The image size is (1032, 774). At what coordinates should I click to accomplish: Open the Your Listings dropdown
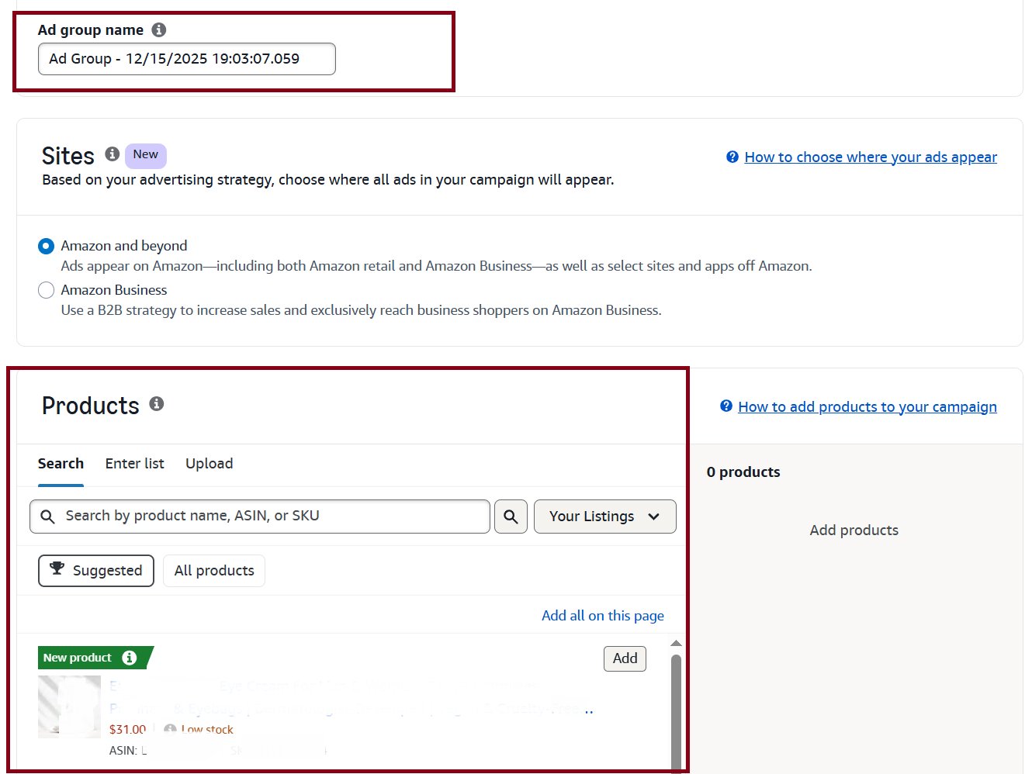604,516
